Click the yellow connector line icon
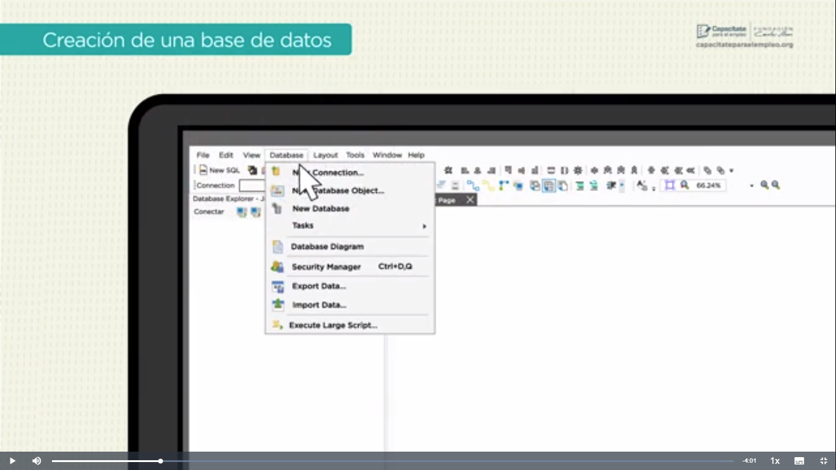 (x=488, y=185)
